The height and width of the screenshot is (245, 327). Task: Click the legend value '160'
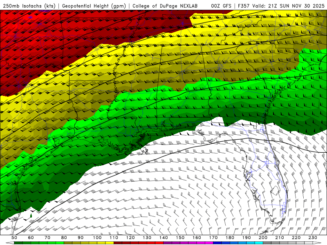[197, 238]
